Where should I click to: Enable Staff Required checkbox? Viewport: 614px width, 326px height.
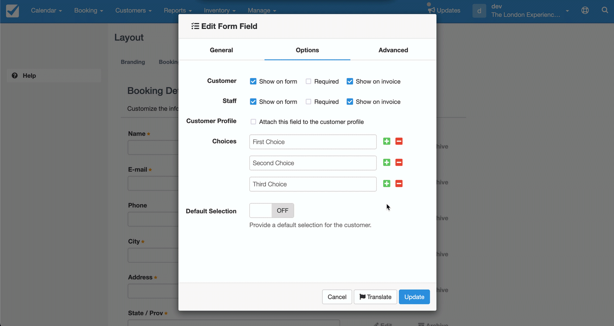click(309, 101)
